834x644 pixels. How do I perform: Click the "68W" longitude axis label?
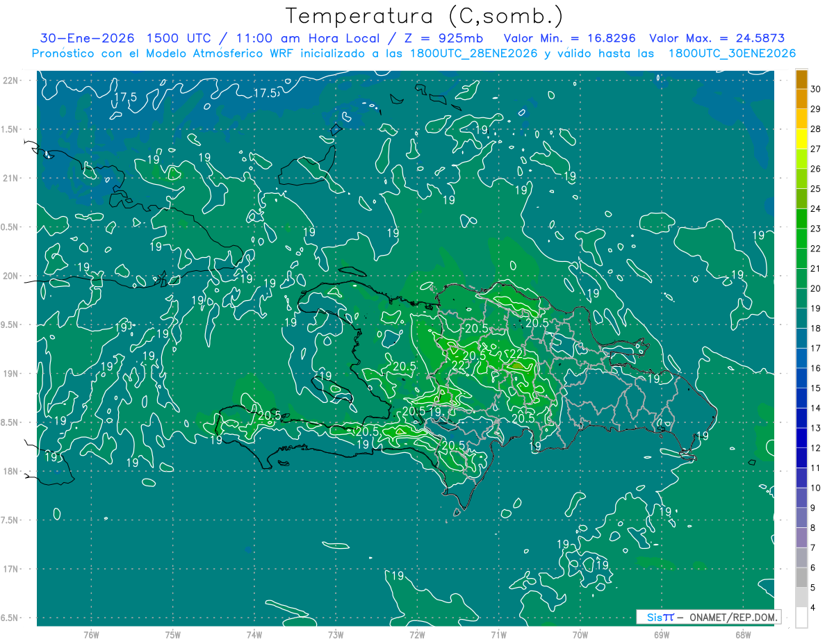(x=743, y=634)
